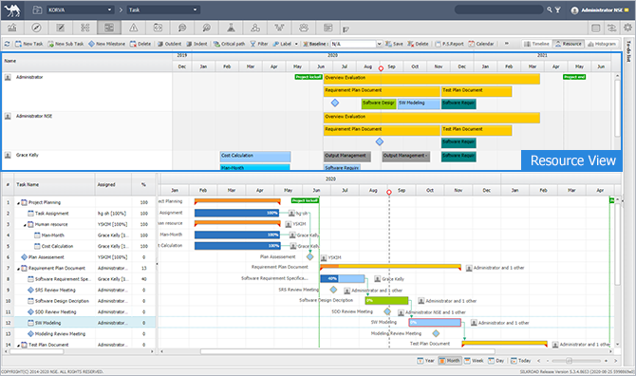Adjust the zoom slider in bottom bar
The image size is (636, 376).
569,361
